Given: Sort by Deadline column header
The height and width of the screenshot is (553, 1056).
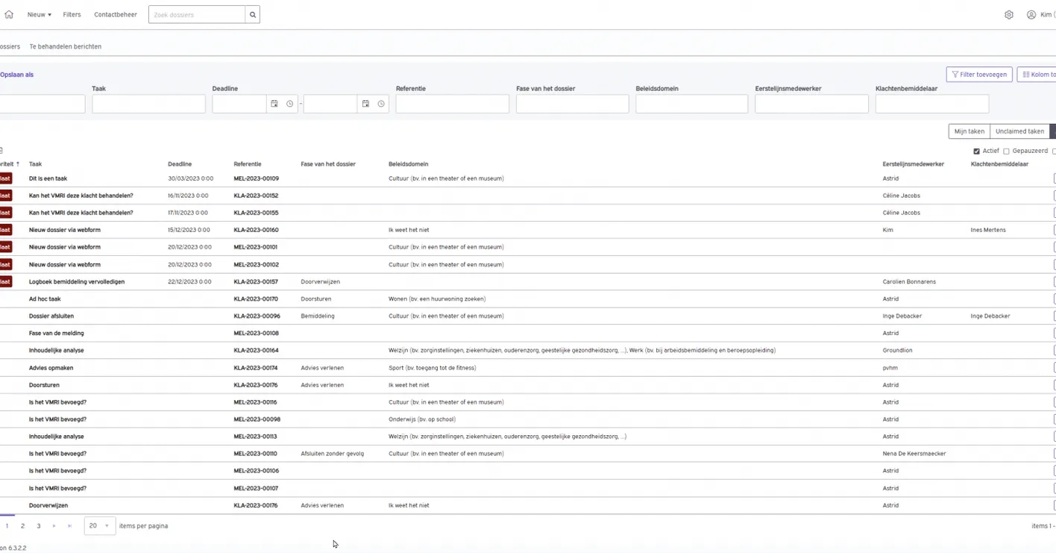Looking at the screenshot, I should (x=180, y=164).
